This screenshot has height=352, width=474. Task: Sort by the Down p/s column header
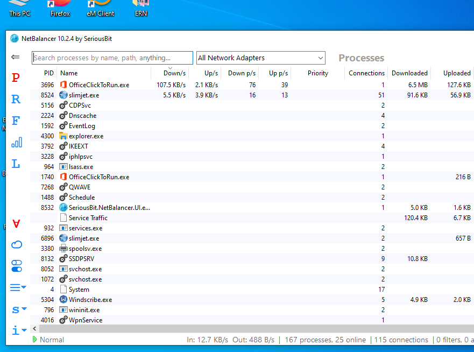coord(240,73)
